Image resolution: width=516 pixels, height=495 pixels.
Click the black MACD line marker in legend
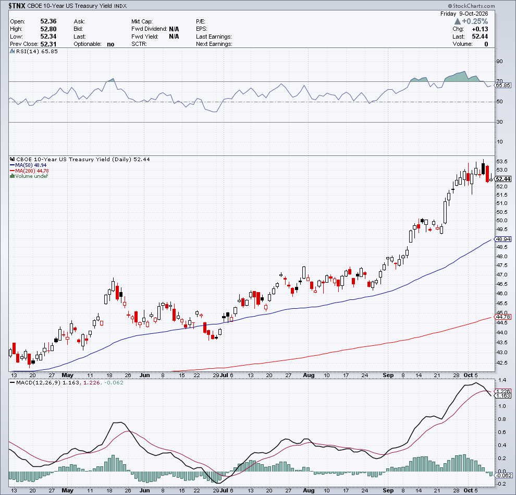12,383
